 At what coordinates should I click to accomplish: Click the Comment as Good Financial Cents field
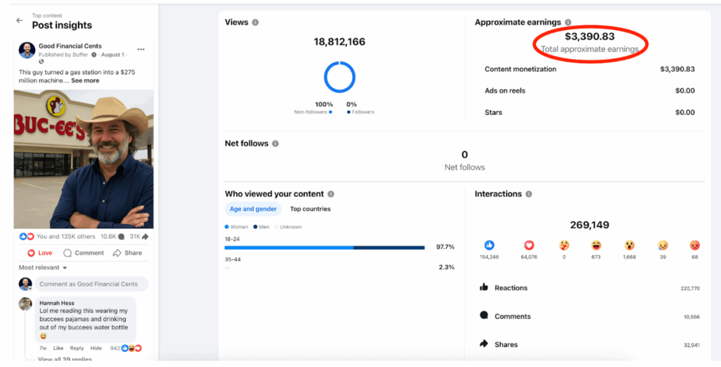91,284
